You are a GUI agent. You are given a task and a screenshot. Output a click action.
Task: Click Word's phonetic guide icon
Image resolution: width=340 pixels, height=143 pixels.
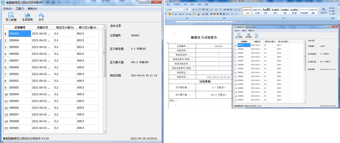click(203, 9)
